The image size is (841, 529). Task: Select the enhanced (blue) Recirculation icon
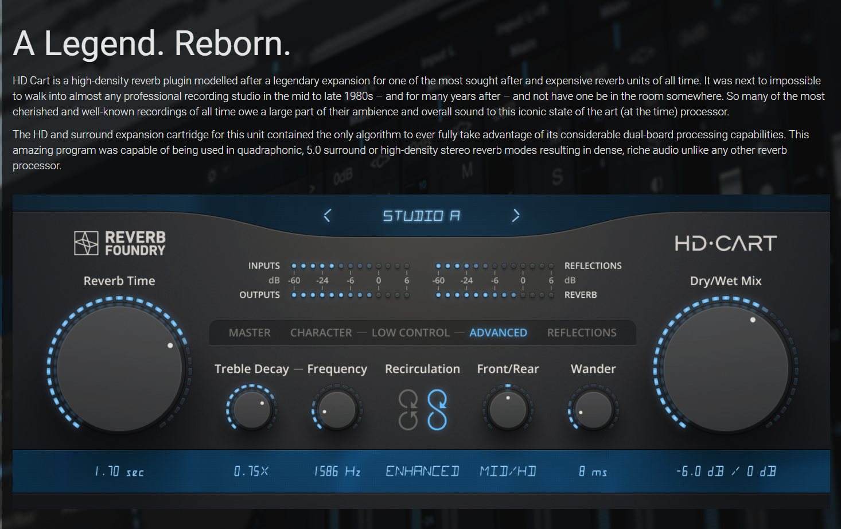[437, 410]
